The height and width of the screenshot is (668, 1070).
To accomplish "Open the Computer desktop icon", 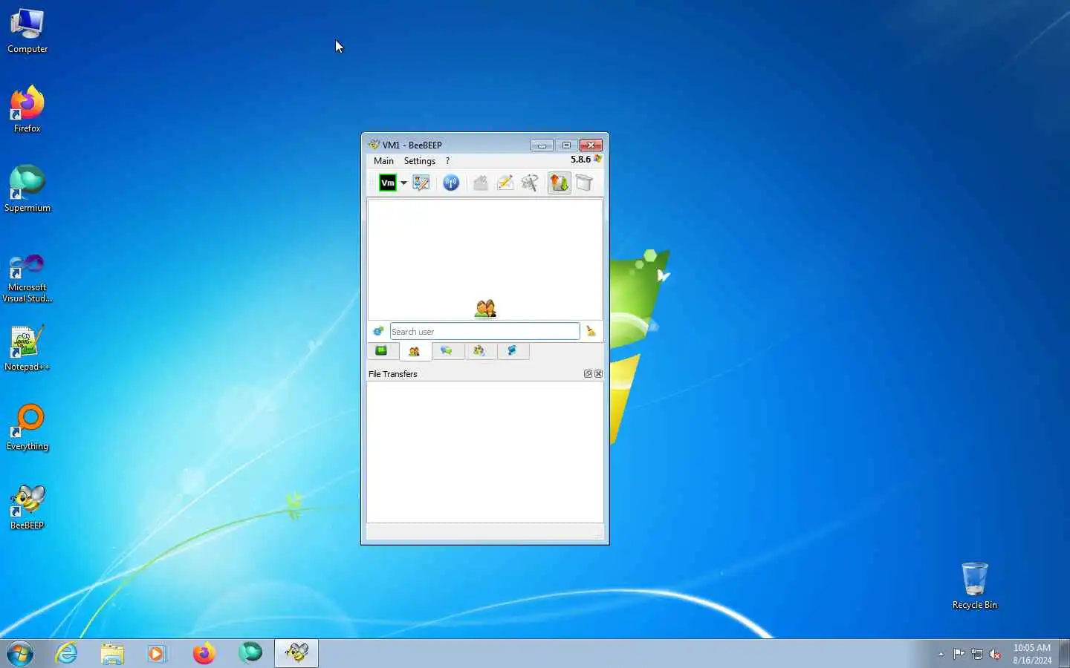I will (27, 31).
